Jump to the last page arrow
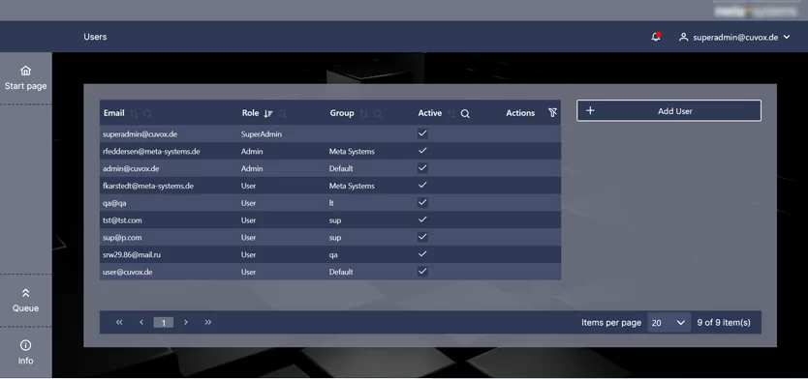 pos(208,322)
